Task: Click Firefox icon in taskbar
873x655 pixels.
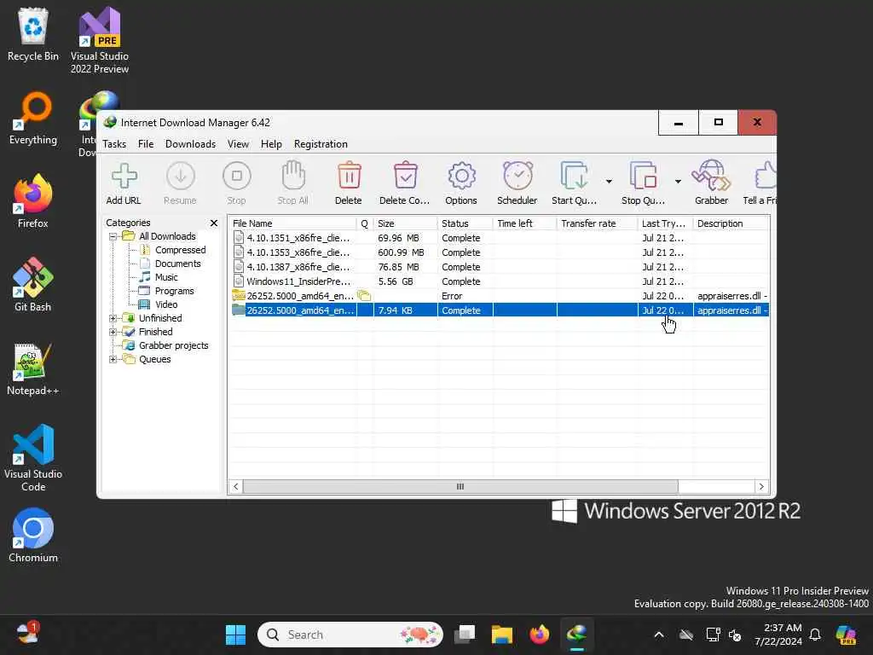Action: [539, 635]
